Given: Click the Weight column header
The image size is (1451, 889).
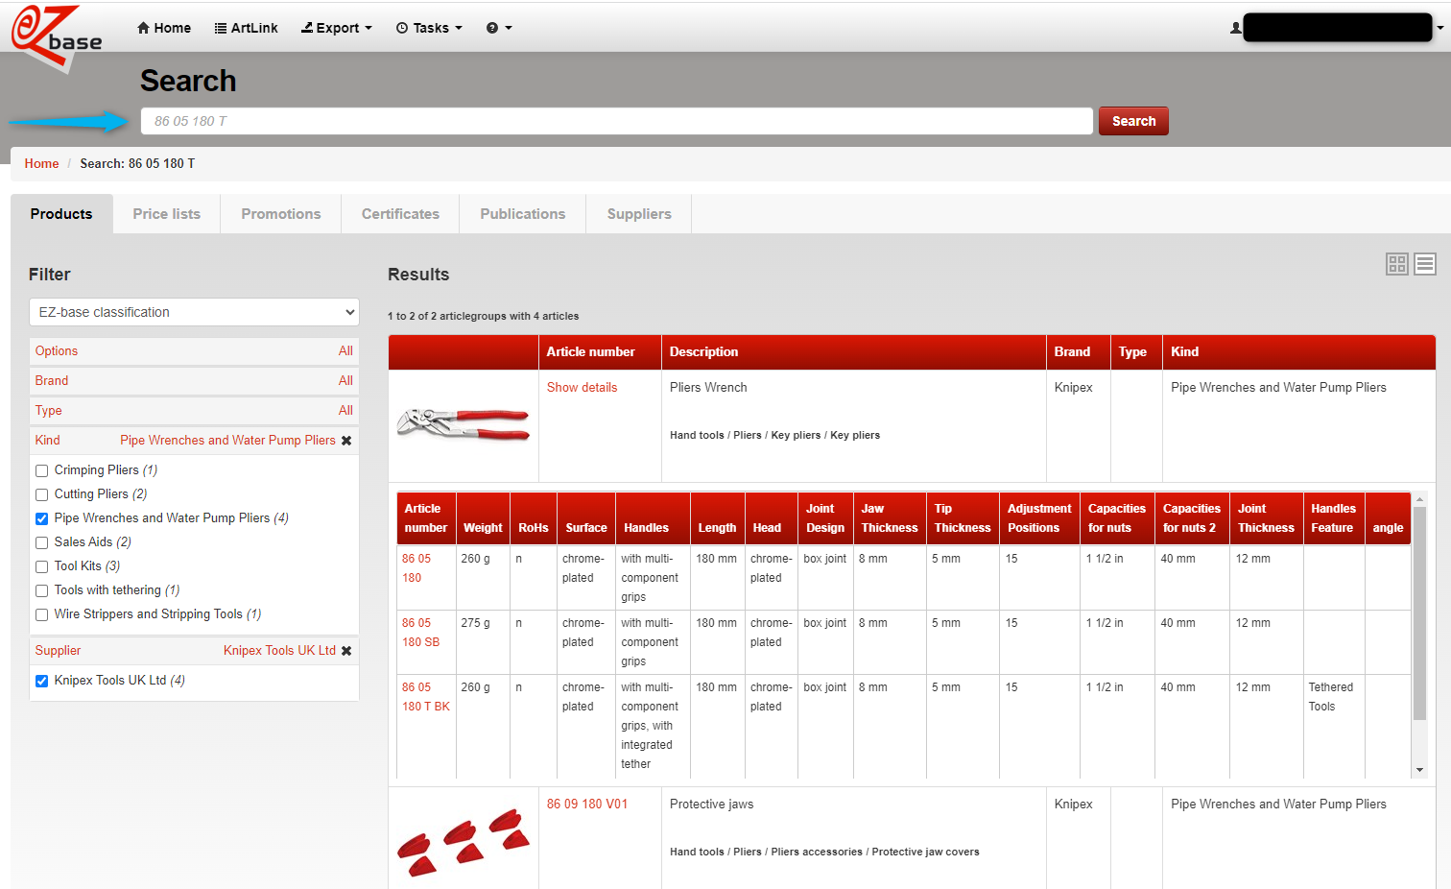Looking at the screenshot, I should pyautogui.click(x=483, y=518).
